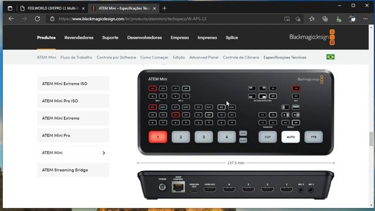Open the Suporte menu

110,38
